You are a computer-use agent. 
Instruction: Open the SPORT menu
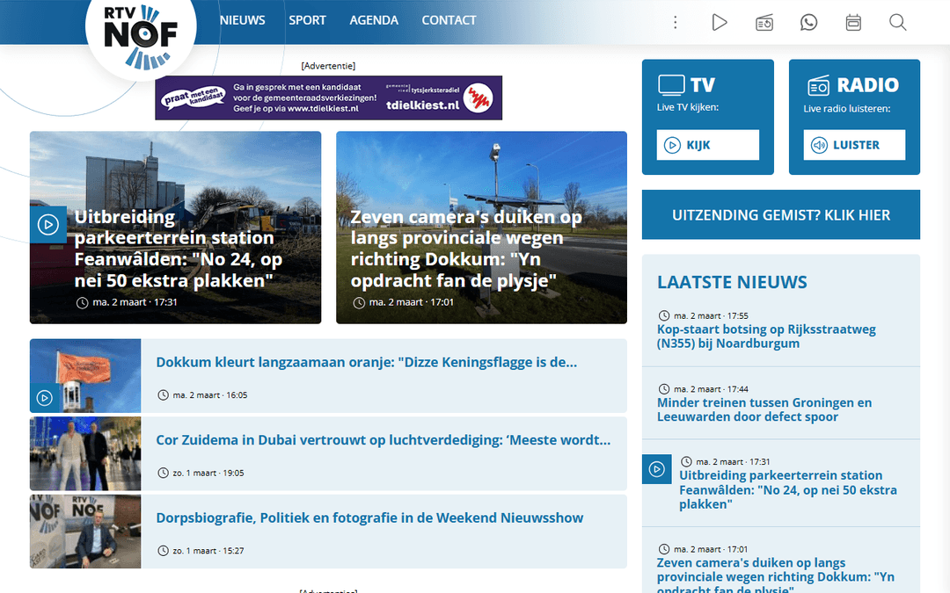tap(307, 20)
